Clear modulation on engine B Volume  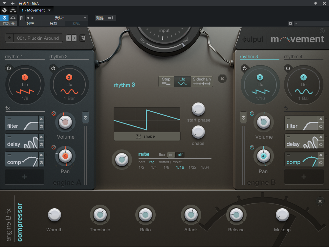coord(252,114)
